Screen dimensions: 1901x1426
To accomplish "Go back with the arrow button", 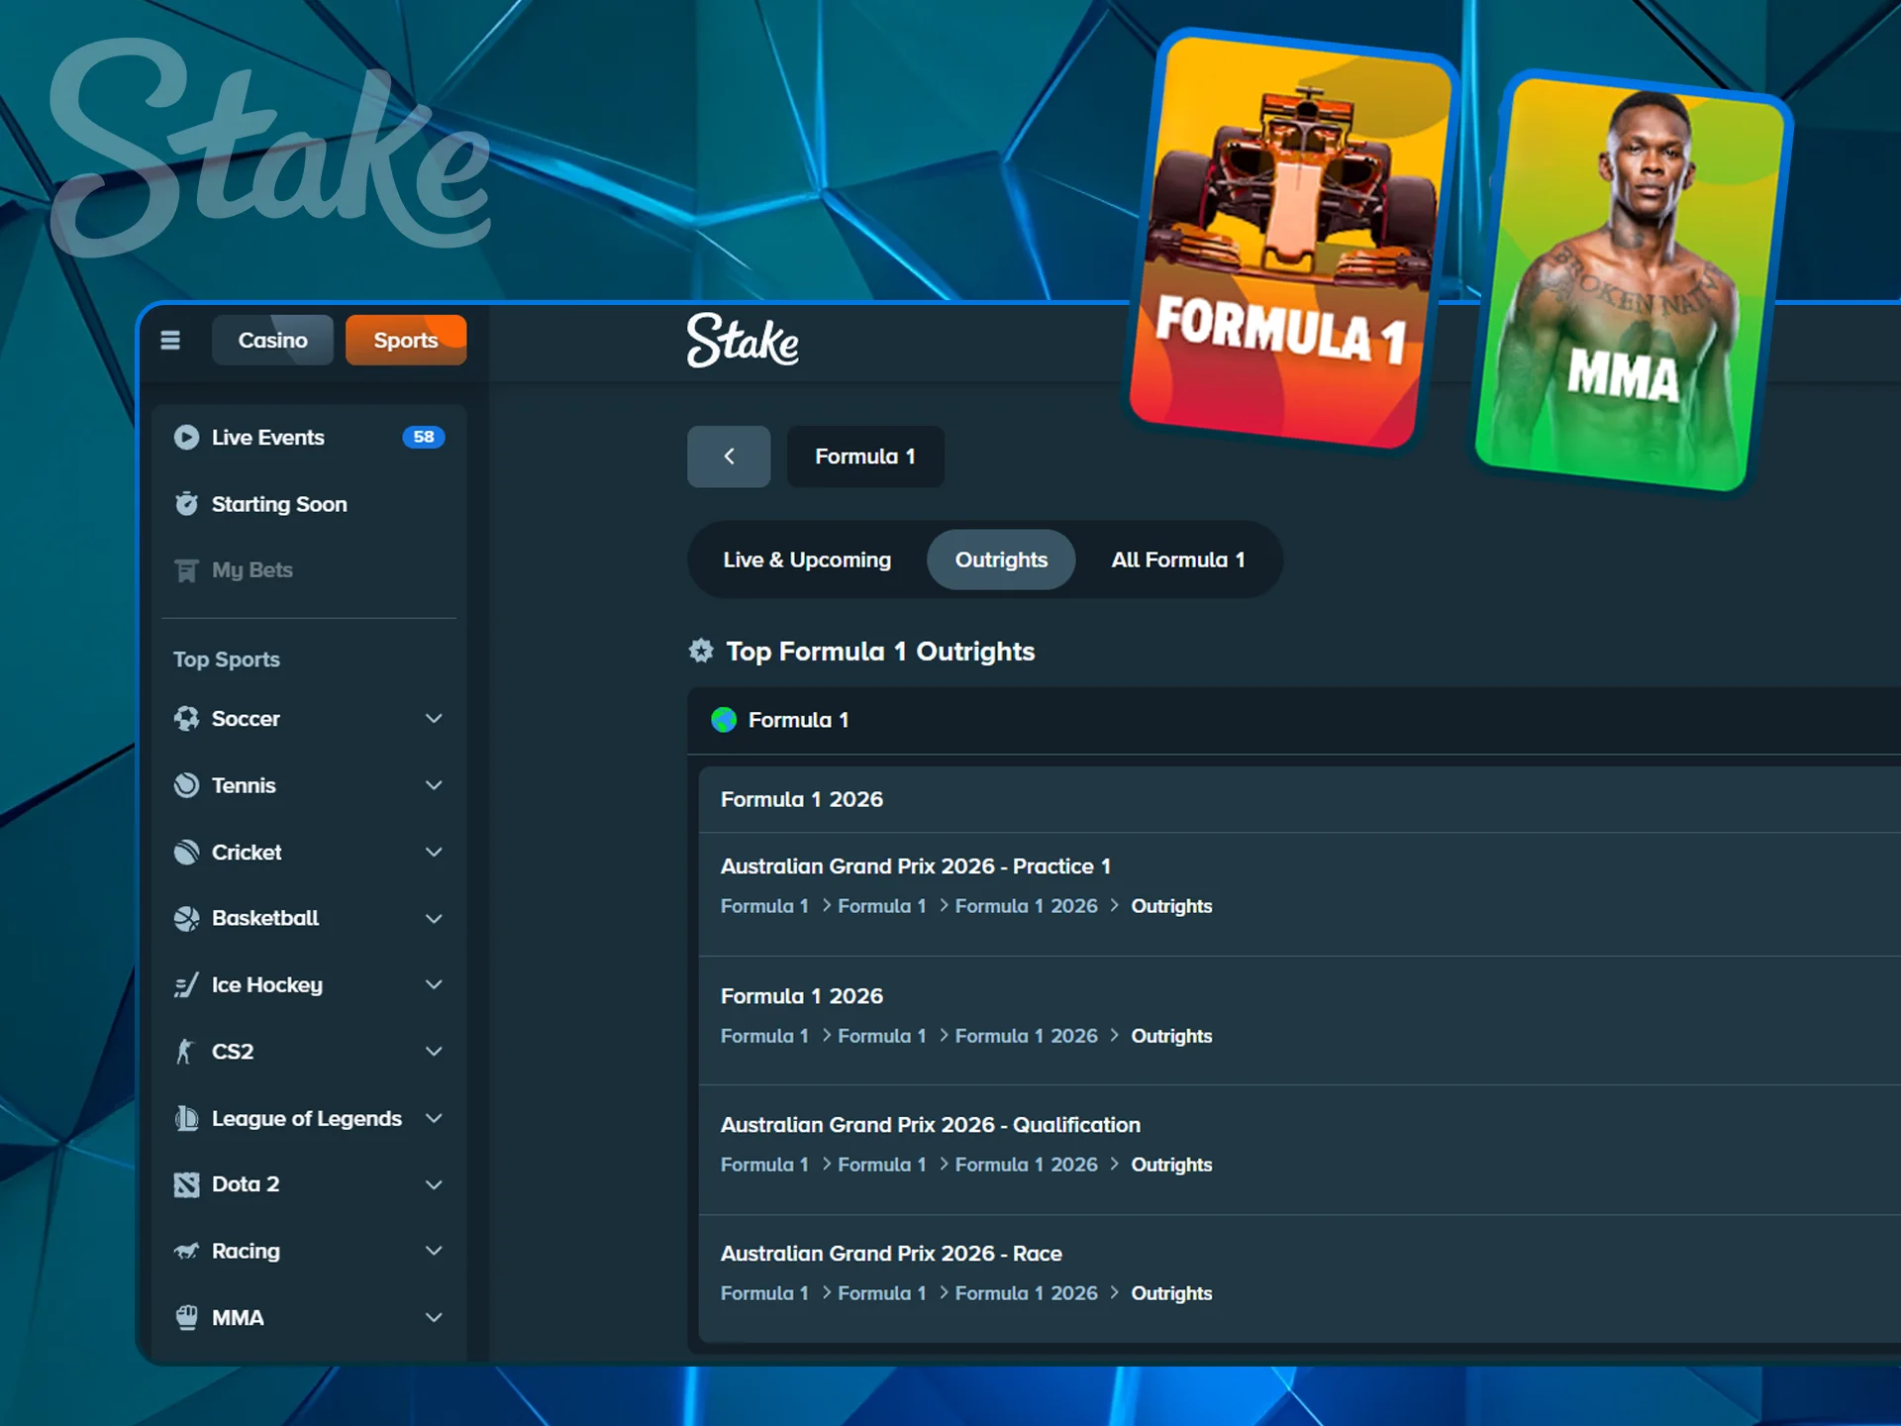I will 729,457.
